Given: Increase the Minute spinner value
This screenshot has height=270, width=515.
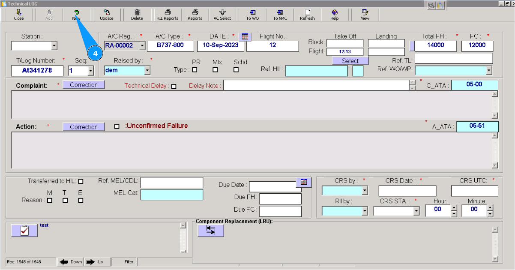Looking at the screenshot, I should coord(490,207).
